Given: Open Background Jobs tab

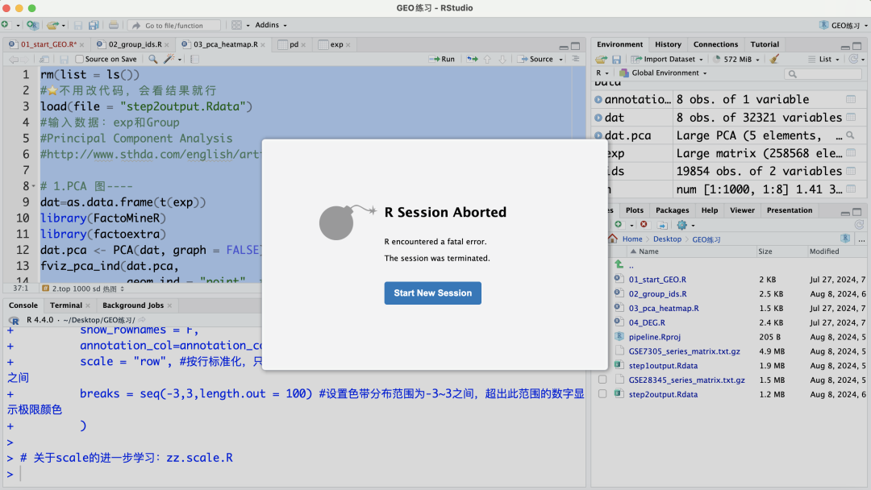Looking at the screenshot, I should (133, 305).
